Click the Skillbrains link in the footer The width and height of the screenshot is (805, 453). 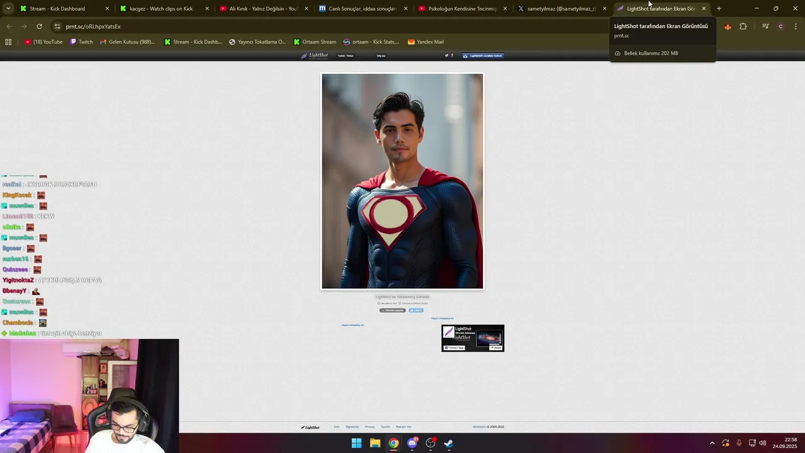point(480,427)
